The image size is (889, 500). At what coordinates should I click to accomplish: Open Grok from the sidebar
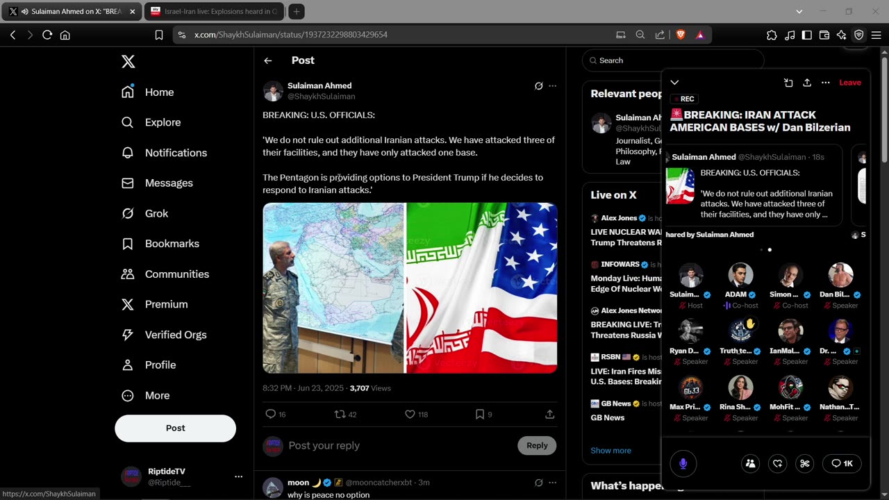(x=144, y=213)
